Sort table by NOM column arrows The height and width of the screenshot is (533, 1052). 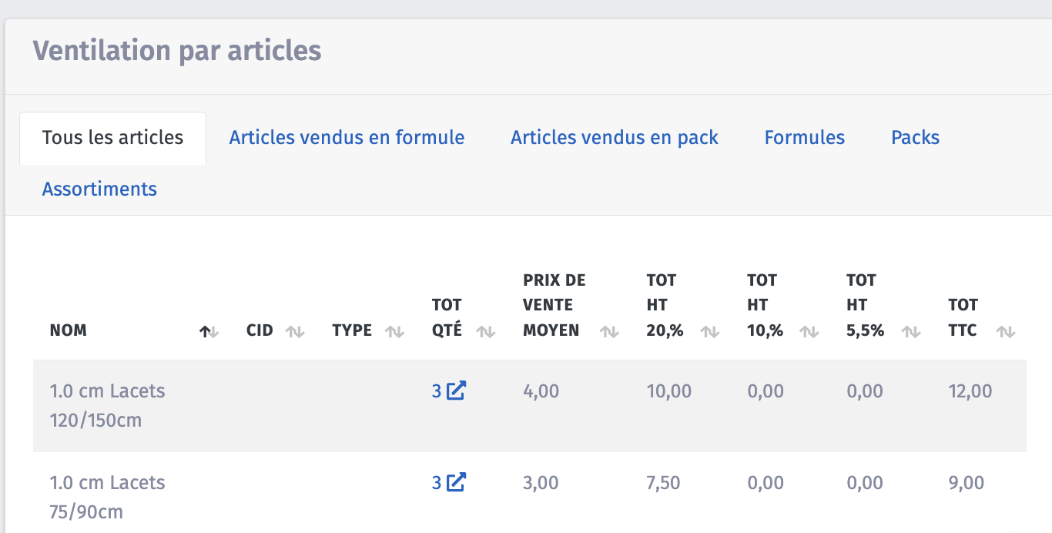coord(209,332)
